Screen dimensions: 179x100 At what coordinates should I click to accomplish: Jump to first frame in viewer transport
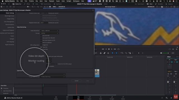tap(103, 49)
